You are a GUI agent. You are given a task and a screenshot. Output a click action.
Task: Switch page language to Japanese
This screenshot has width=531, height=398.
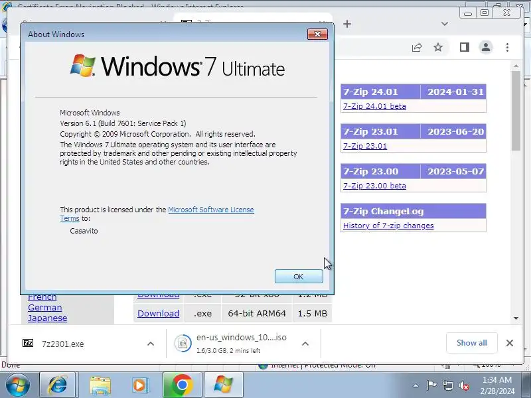pos(47,318)
